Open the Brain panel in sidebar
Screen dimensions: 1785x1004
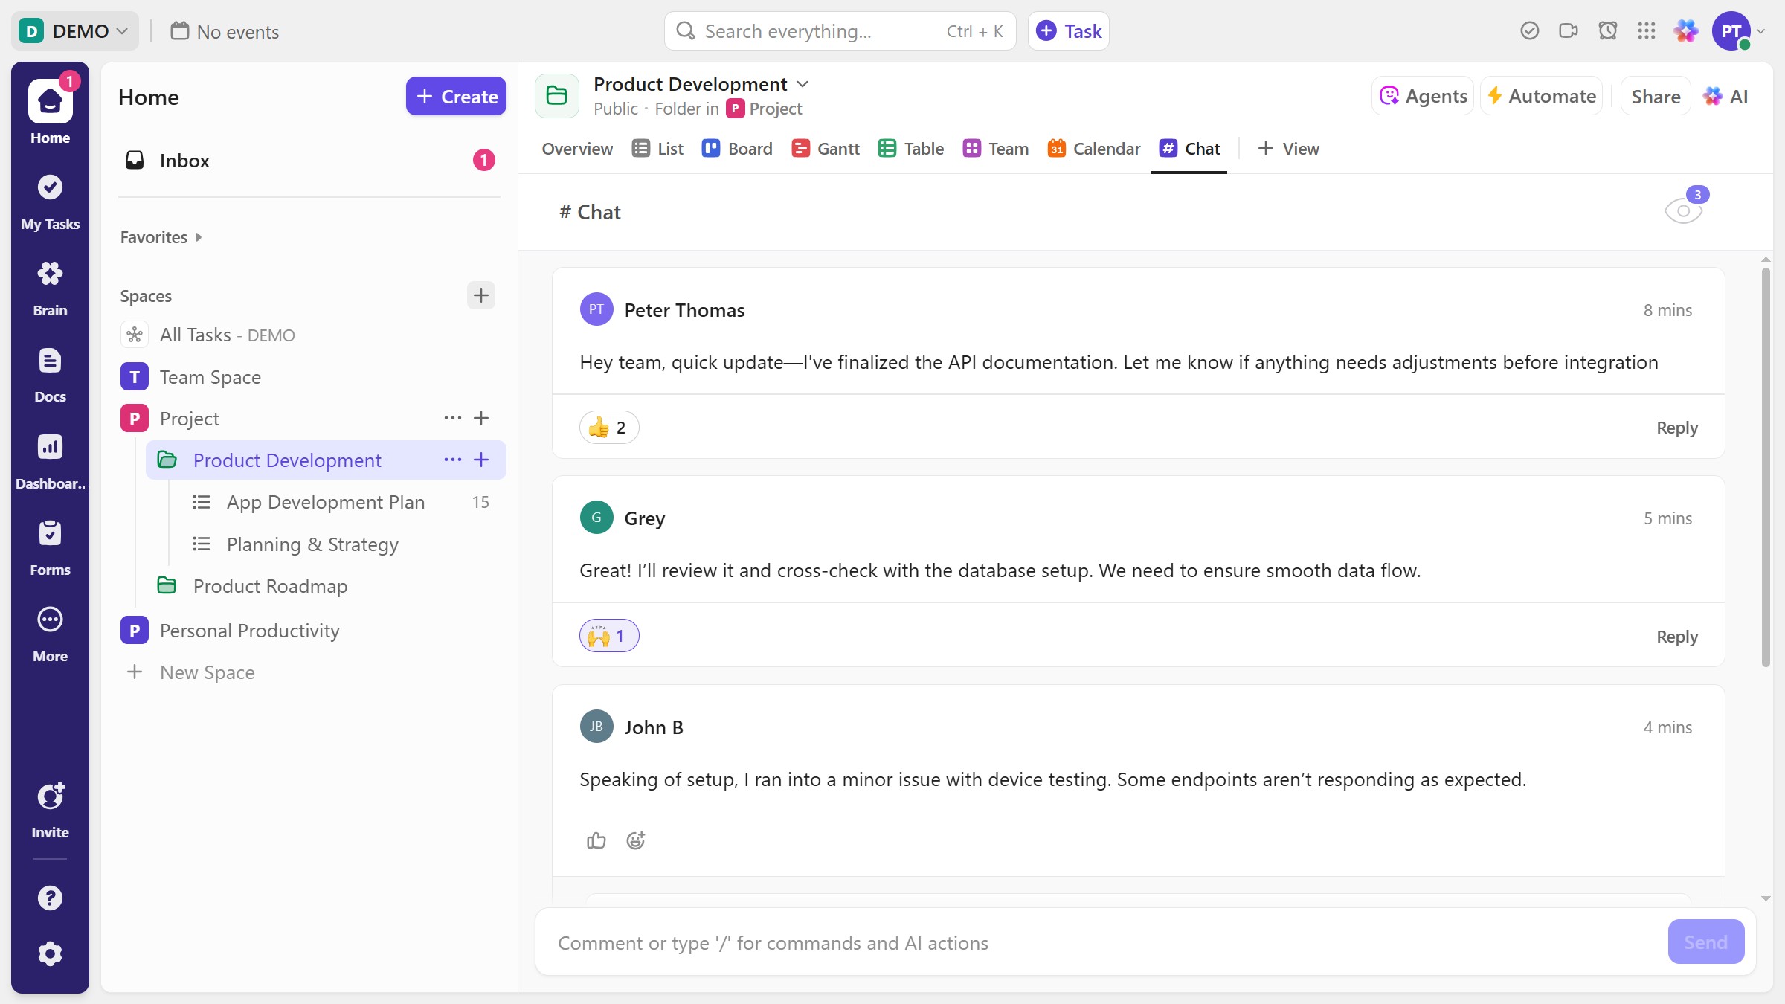point(49,286)
